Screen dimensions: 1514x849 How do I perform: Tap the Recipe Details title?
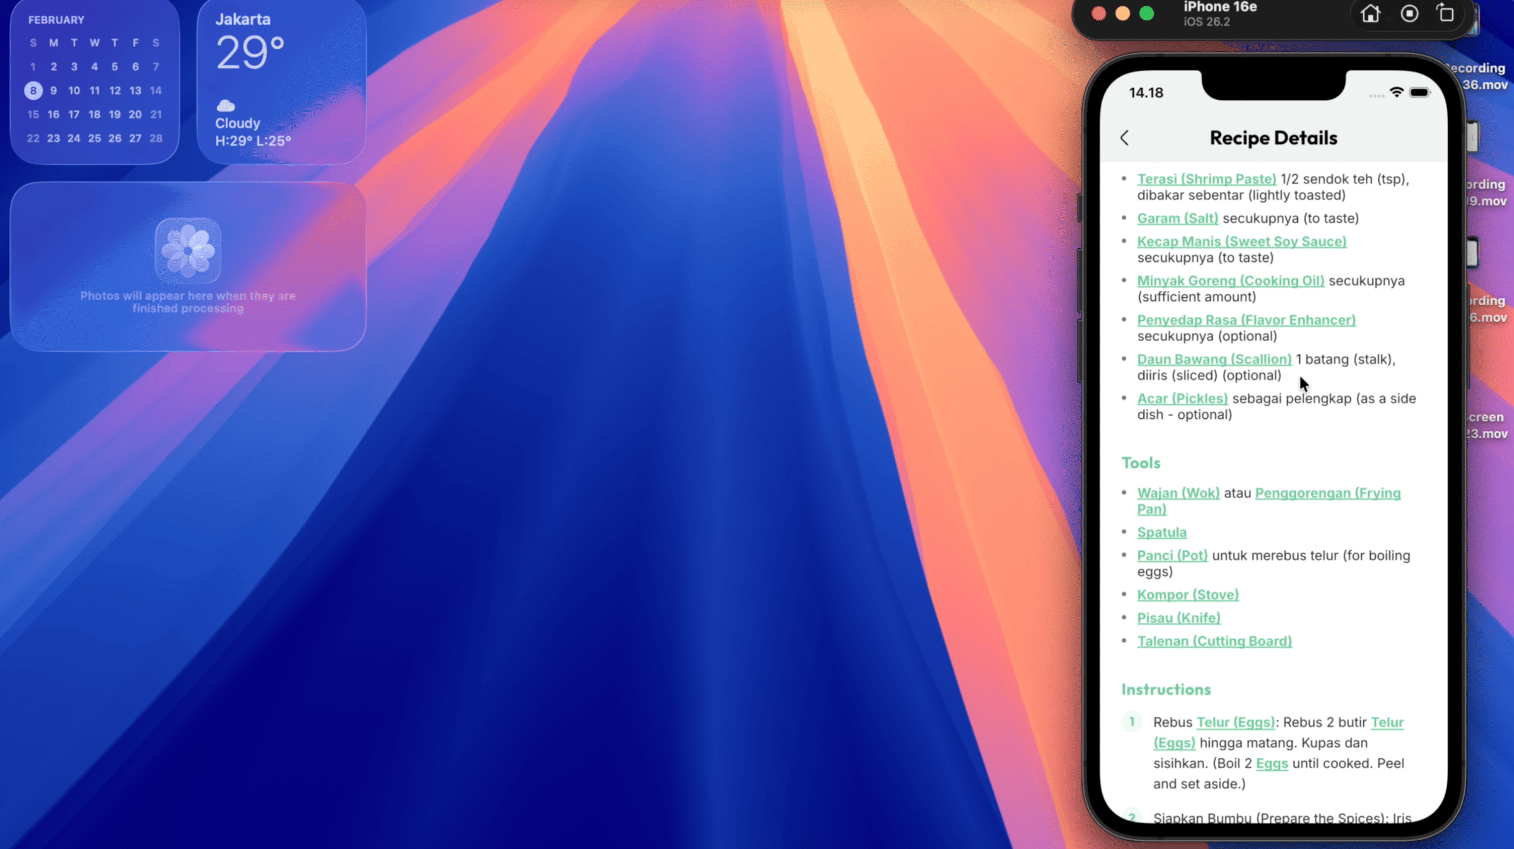click(x=1273, y=138)
